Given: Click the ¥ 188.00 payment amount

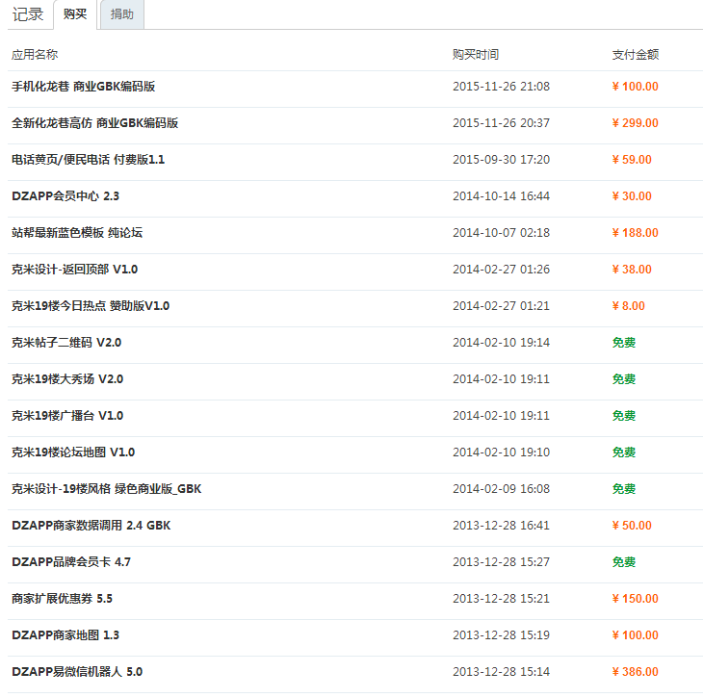Looking at the screenshot, I should 636,233.
